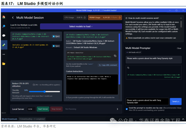Clear the Multi Model Prompter

179,48
